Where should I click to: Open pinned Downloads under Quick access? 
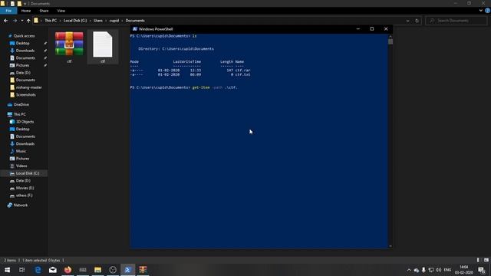25,51
